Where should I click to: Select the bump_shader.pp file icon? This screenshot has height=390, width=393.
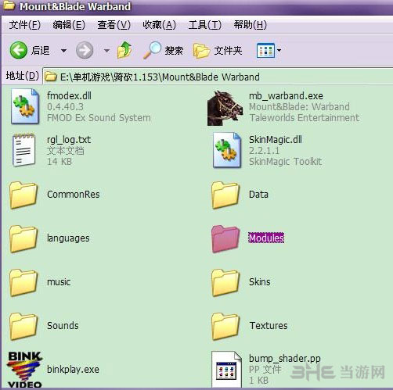(x=226, y=369)
